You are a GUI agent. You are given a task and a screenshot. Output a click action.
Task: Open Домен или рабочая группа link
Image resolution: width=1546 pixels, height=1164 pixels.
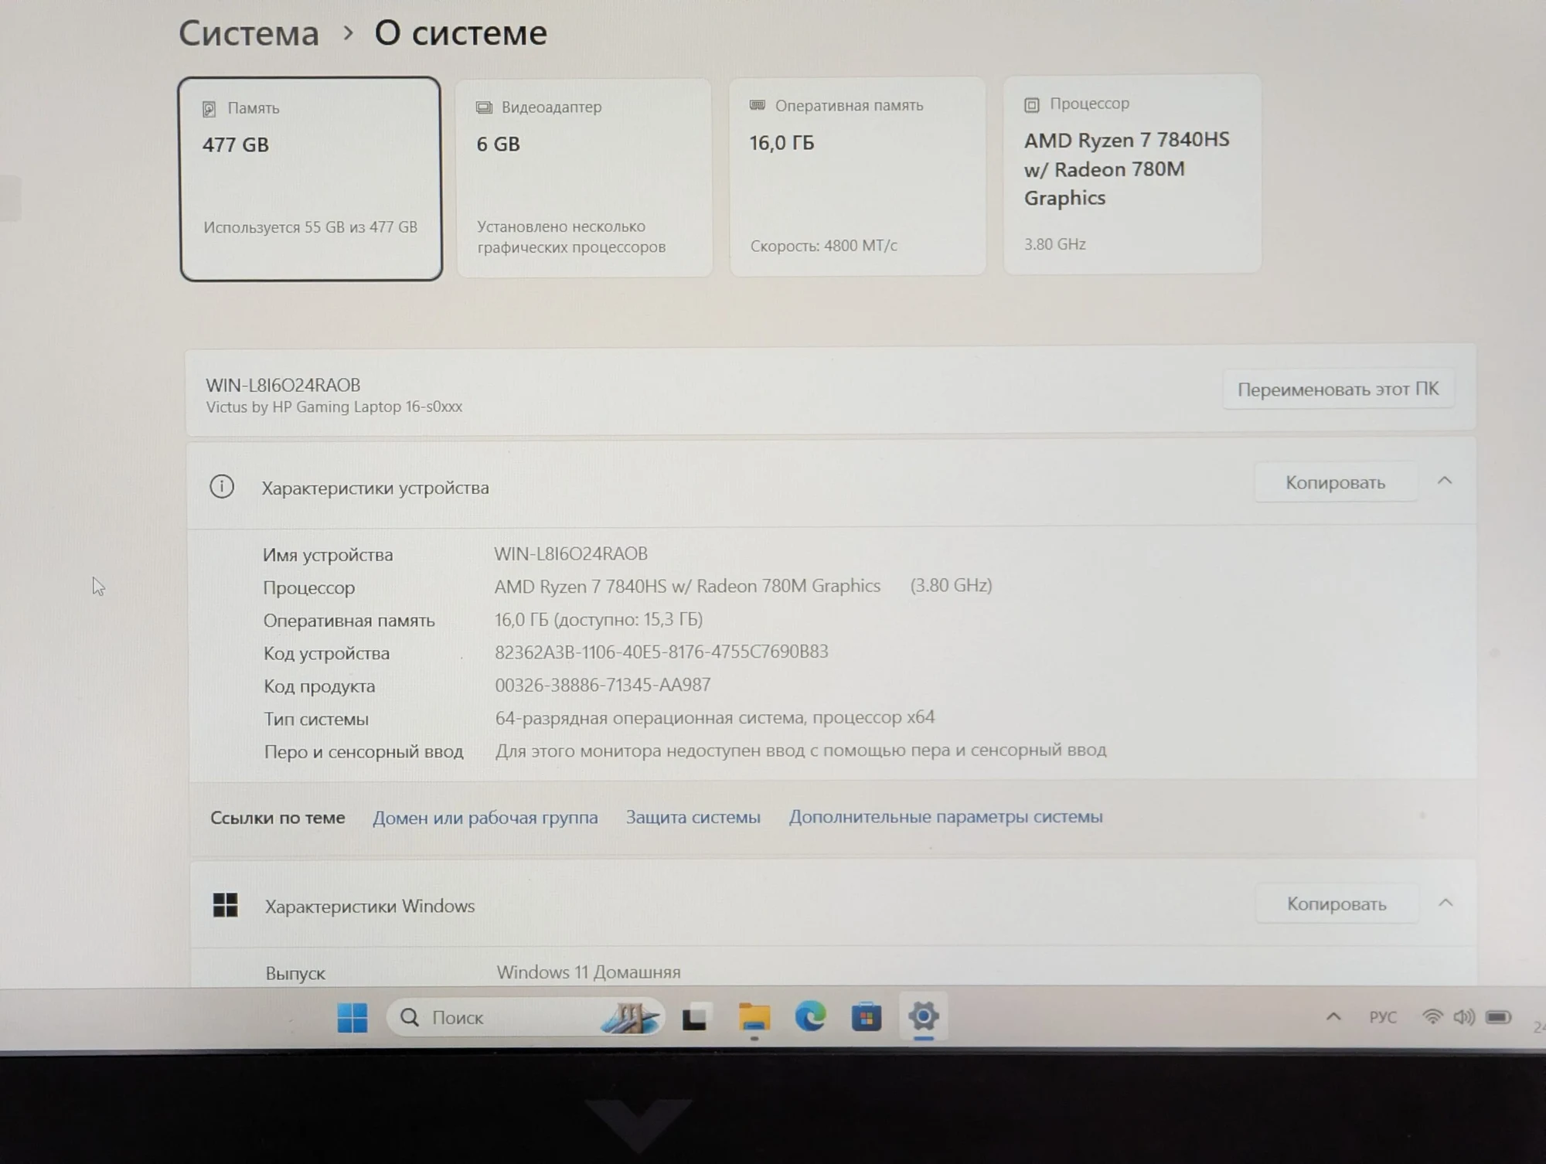tap(485, 818)
